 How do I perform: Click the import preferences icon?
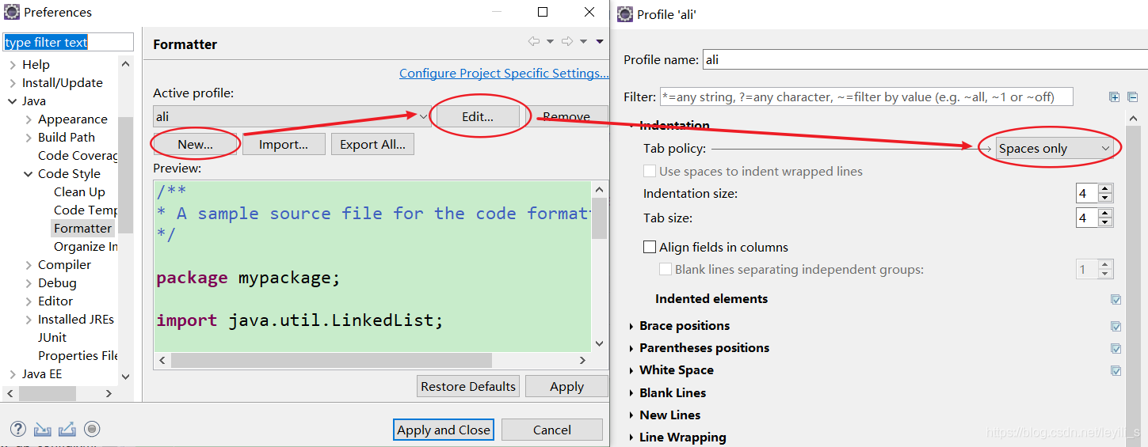tap(43, 430)
